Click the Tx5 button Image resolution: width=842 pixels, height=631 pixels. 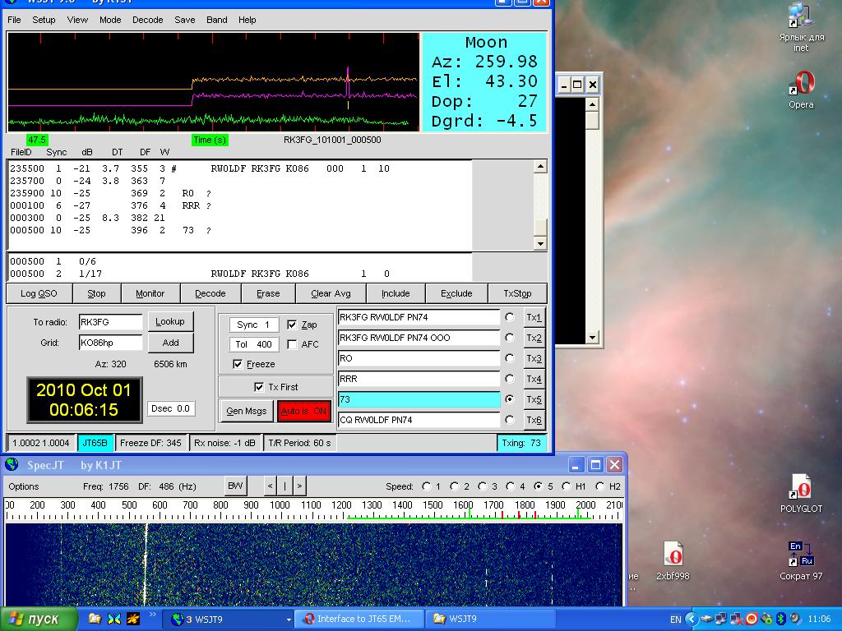(534, 399)
